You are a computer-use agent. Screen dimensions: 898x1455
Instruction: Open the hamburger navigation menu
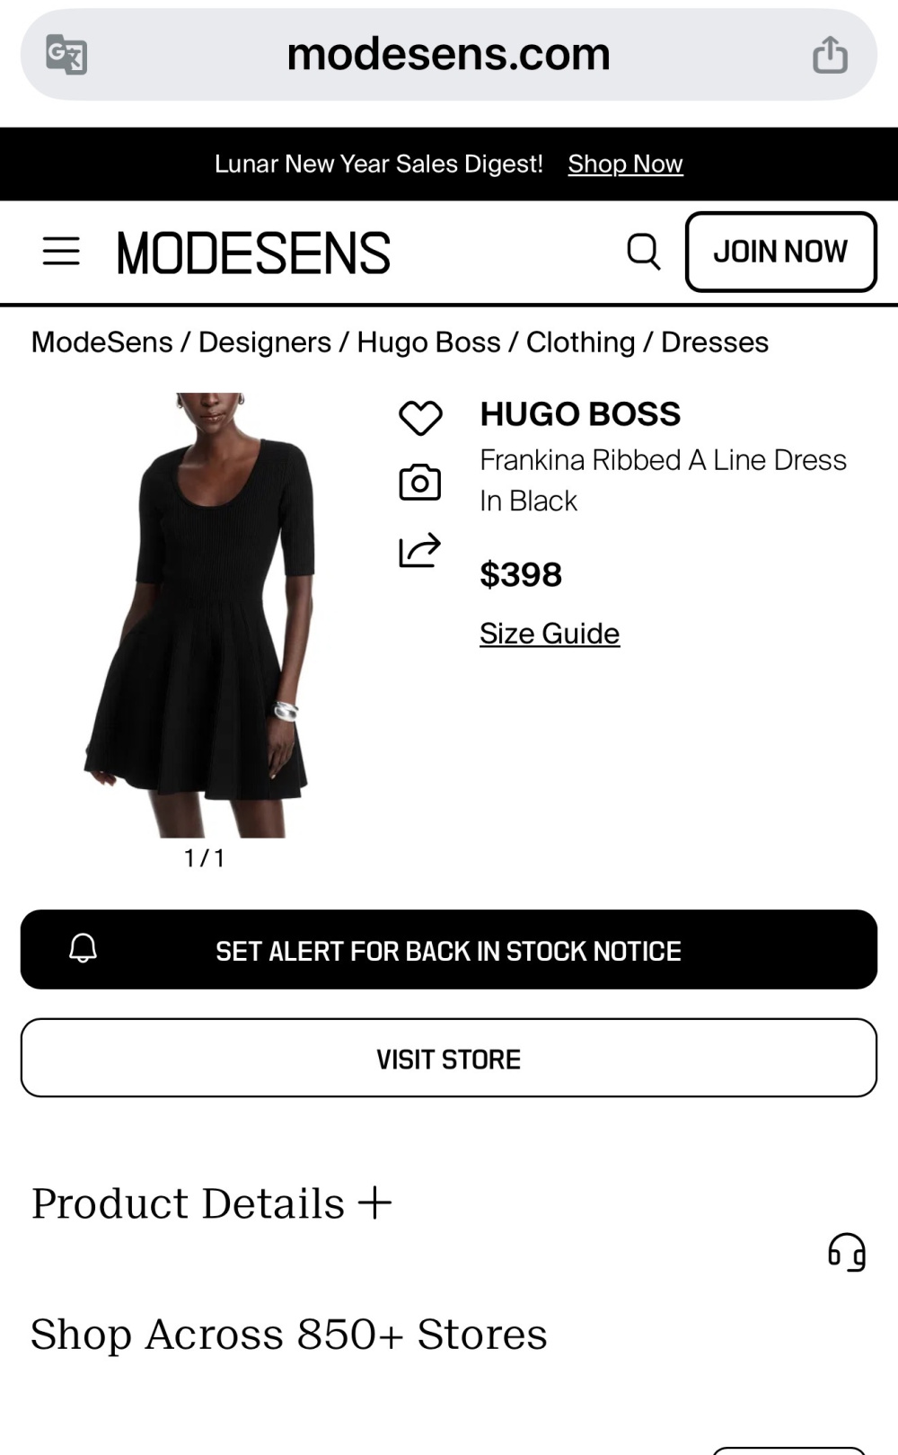coord(61,252)
